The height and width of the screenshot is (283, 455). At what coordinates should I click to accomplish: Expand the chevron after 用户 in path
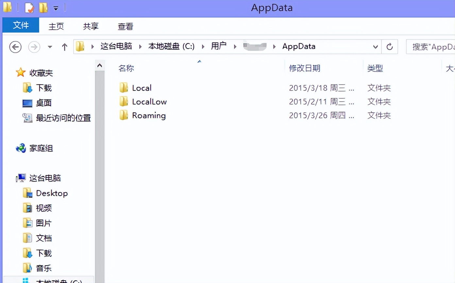pos(235,47)
